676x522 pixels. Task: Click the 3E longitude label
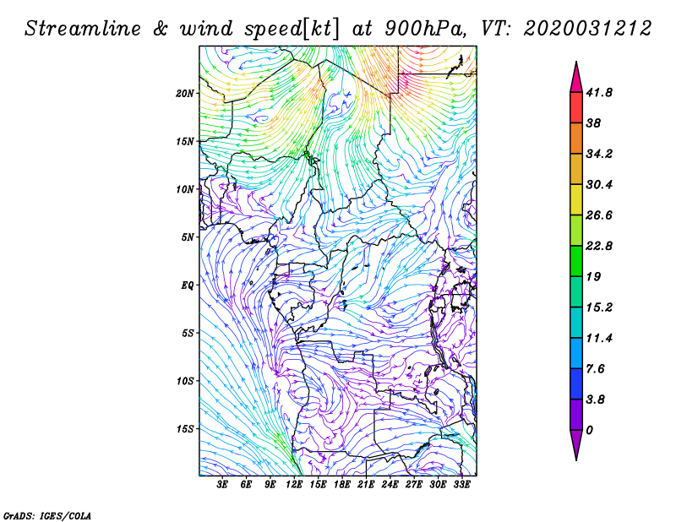click(222, 485)
